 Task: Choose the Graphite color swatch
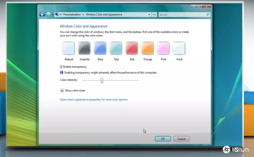pos(84,48)
